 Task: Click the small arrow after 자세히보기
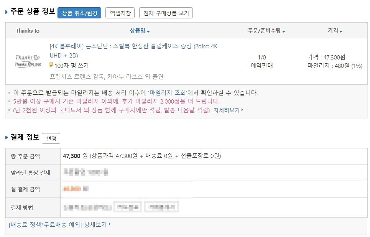pos(242,110)
